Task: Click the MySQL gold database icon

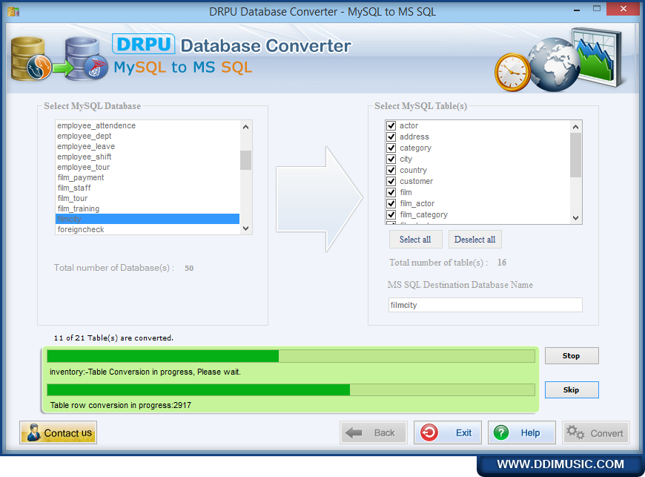Action: (x=30, y=59)
